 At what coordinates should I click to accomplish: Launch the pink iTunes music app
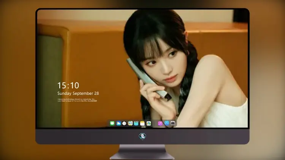point(160,124)
